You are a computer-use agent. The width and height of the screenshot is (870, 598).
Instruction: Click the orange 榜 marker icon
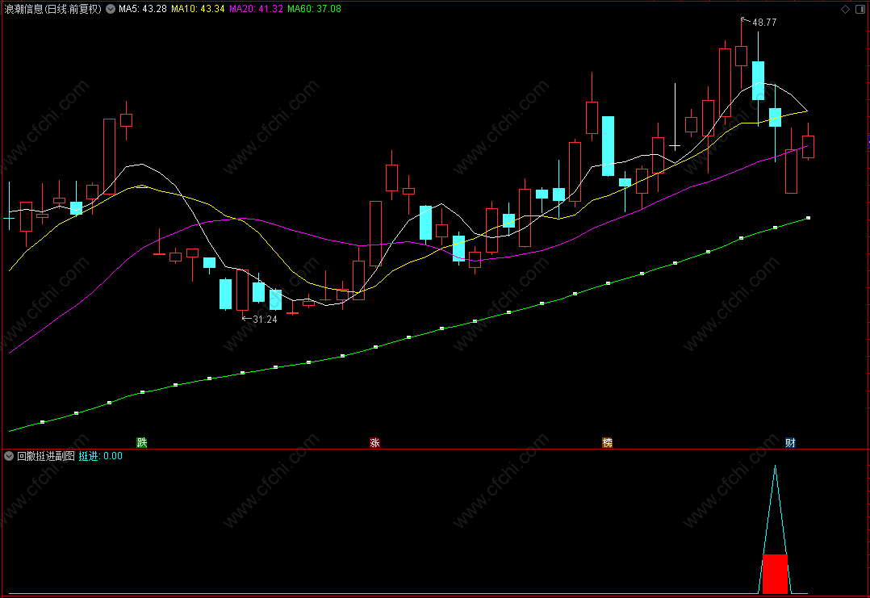point(608,442)
